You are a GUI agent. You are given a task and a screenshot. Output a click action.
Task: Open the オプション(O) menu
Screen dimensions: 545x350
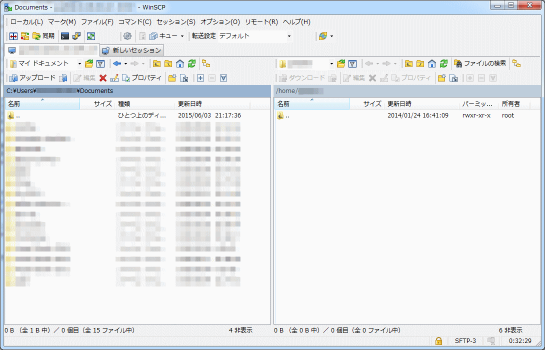coord(220,22)
